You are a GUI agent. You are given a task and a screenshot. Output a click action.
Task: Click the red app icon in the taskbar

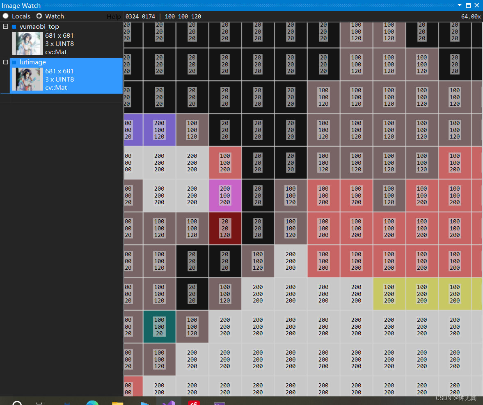194,403
